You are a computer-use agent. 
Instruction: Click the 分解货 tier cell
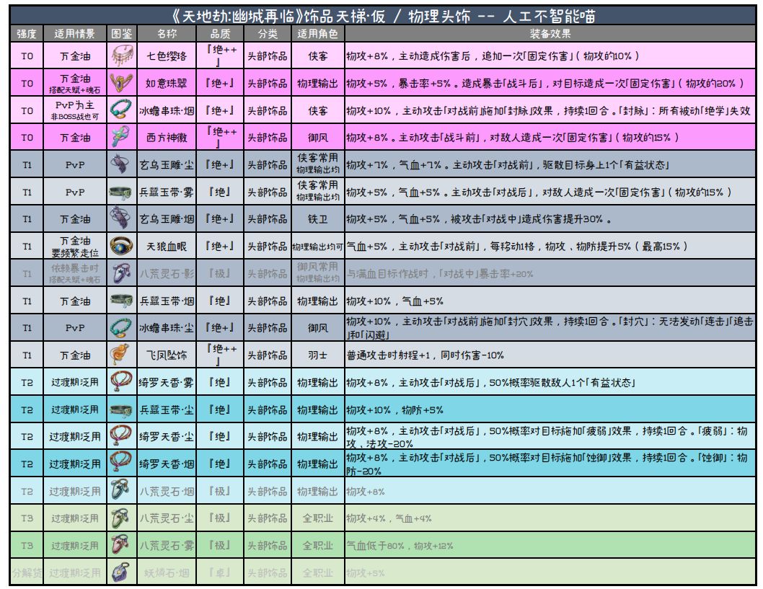pyautogui.click(x=27, y=573)
